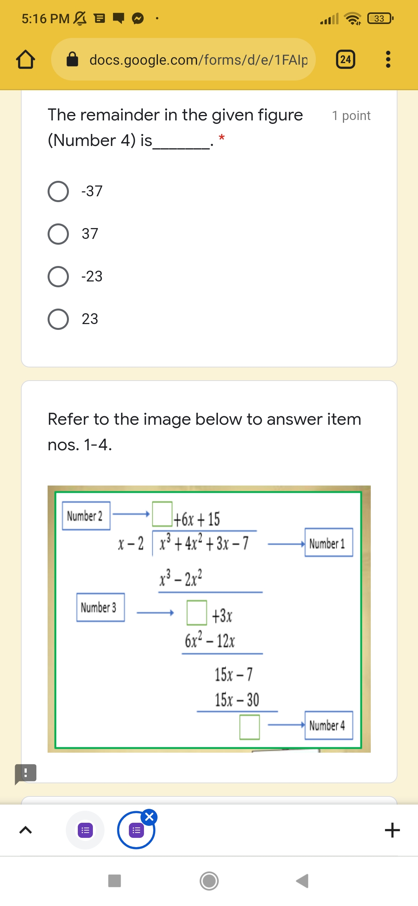
Task: Select the 37 answer option
Action: coord(58,233)
